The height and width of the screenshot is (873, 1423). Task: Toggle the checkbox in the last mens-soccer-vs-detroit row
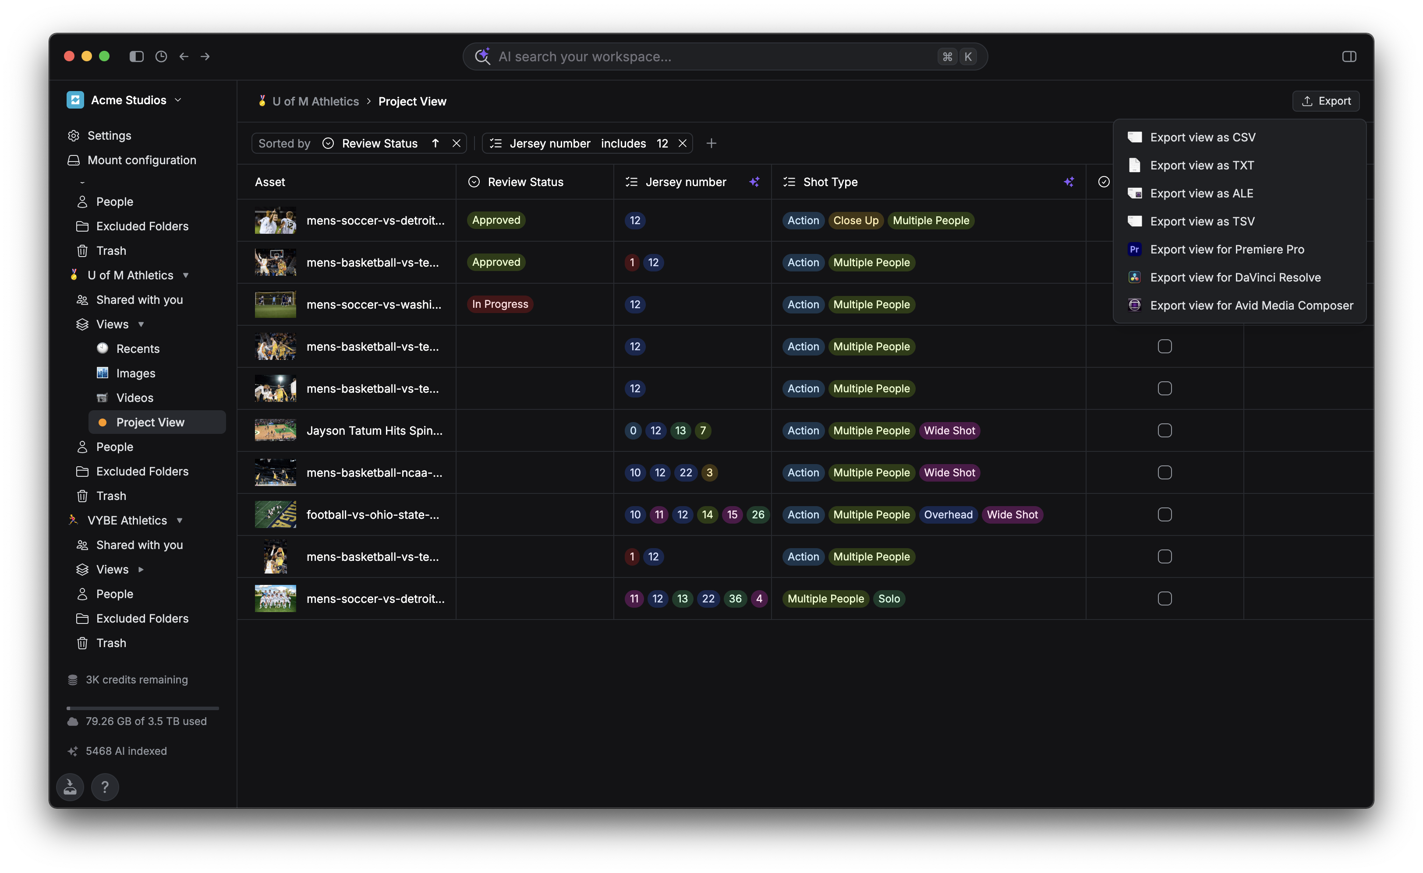[1165, 599]
